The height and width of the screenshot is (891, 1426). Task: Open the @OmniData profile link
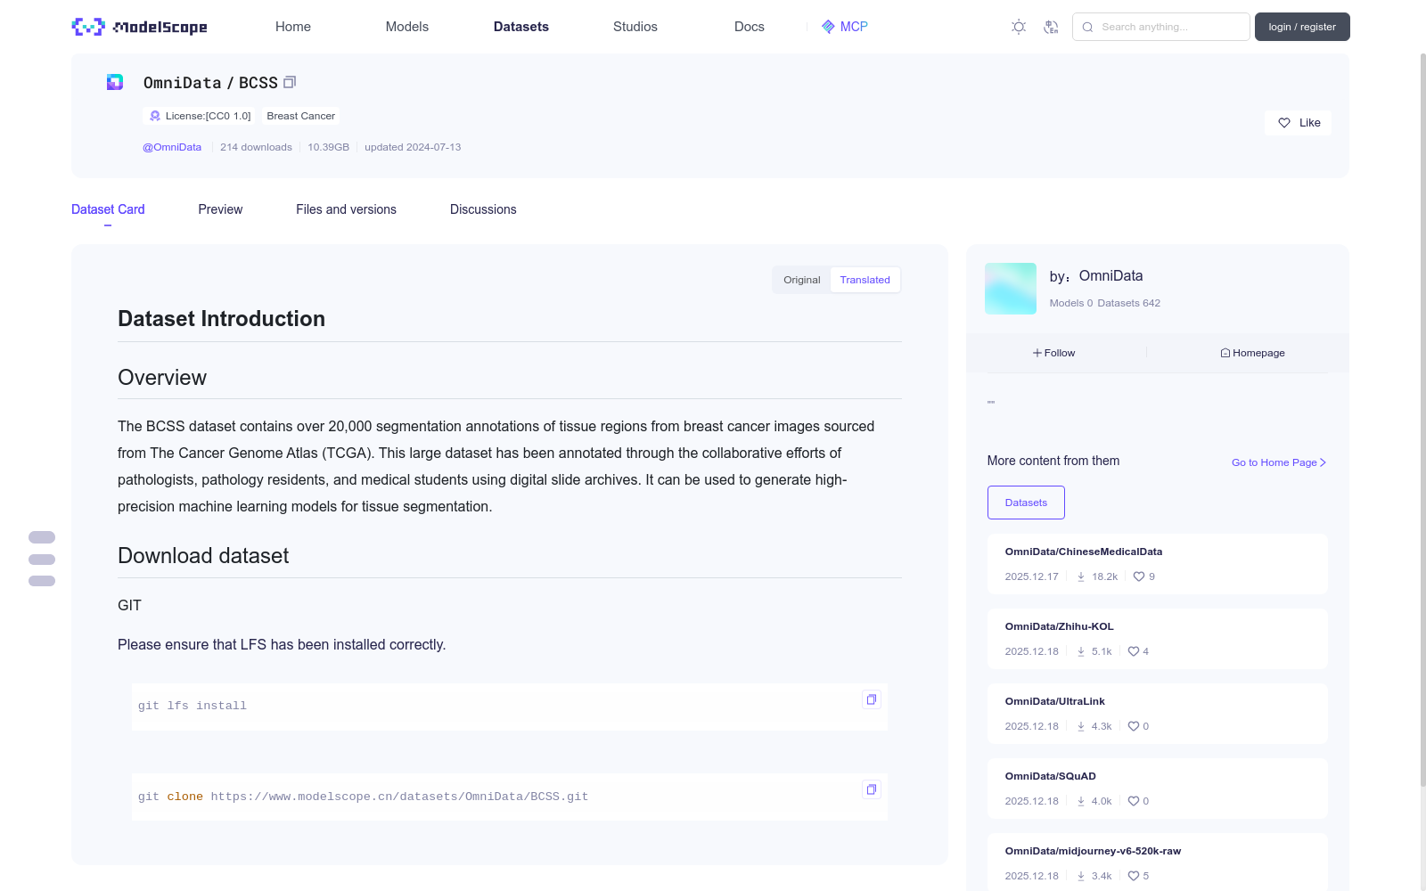coord(172,147)
